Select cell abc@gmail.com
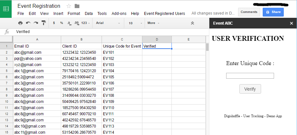The image size is (297, 135). (x=37, y=52)
